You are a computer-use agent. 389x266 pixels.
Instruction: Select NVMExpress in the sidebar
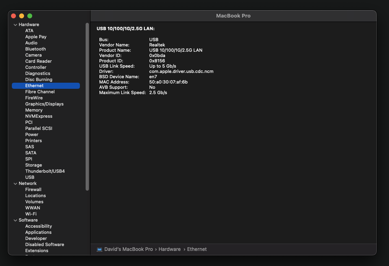(39, 116)
